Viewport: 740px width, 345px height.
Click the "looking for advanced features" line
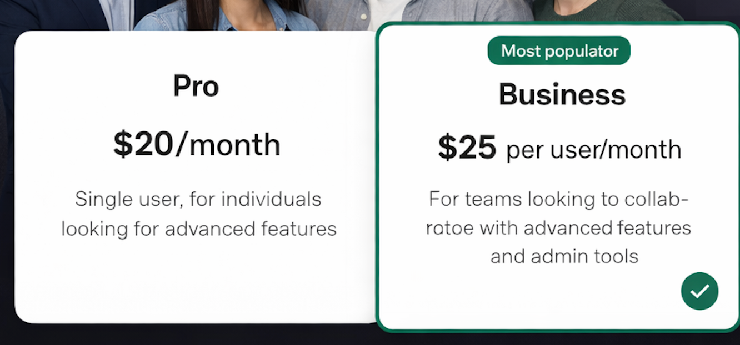pos(198,229)
